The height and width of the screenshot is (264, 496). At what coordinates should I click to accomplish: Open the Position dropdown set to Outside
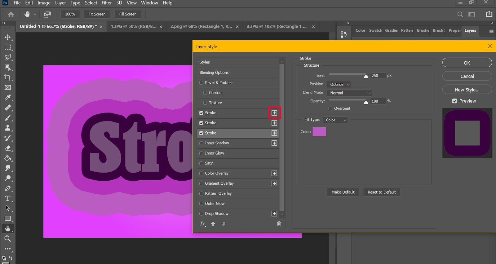click(x=339, y=84)
